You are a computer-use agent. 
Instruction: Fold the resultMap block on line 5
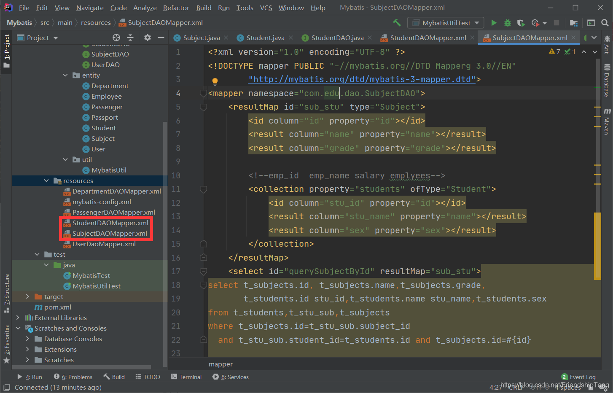pos(204,107)
